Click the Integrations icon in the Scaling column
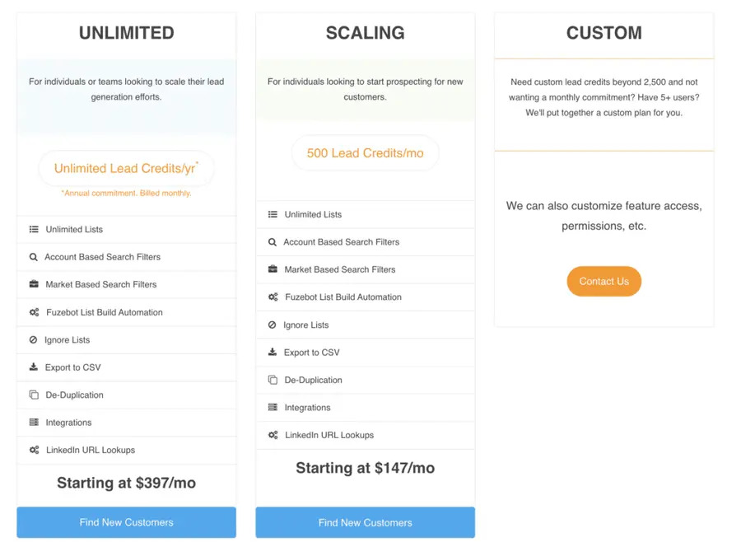Viewport: 741px width, 556px height. click(x=273, y=407)
